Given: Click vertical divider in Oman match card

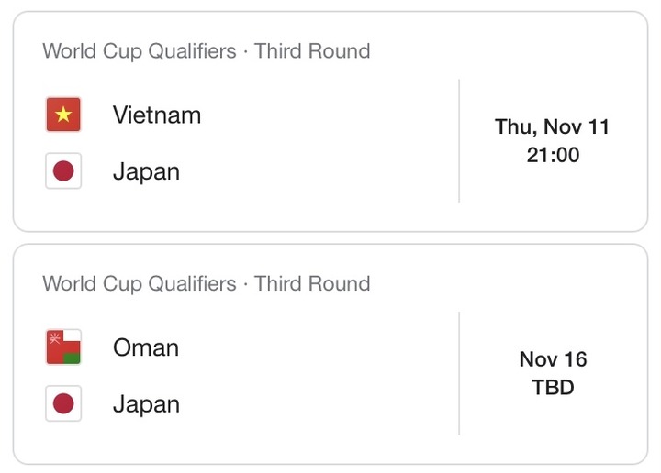Looking at the screenshot, I should tap(459, 373).
